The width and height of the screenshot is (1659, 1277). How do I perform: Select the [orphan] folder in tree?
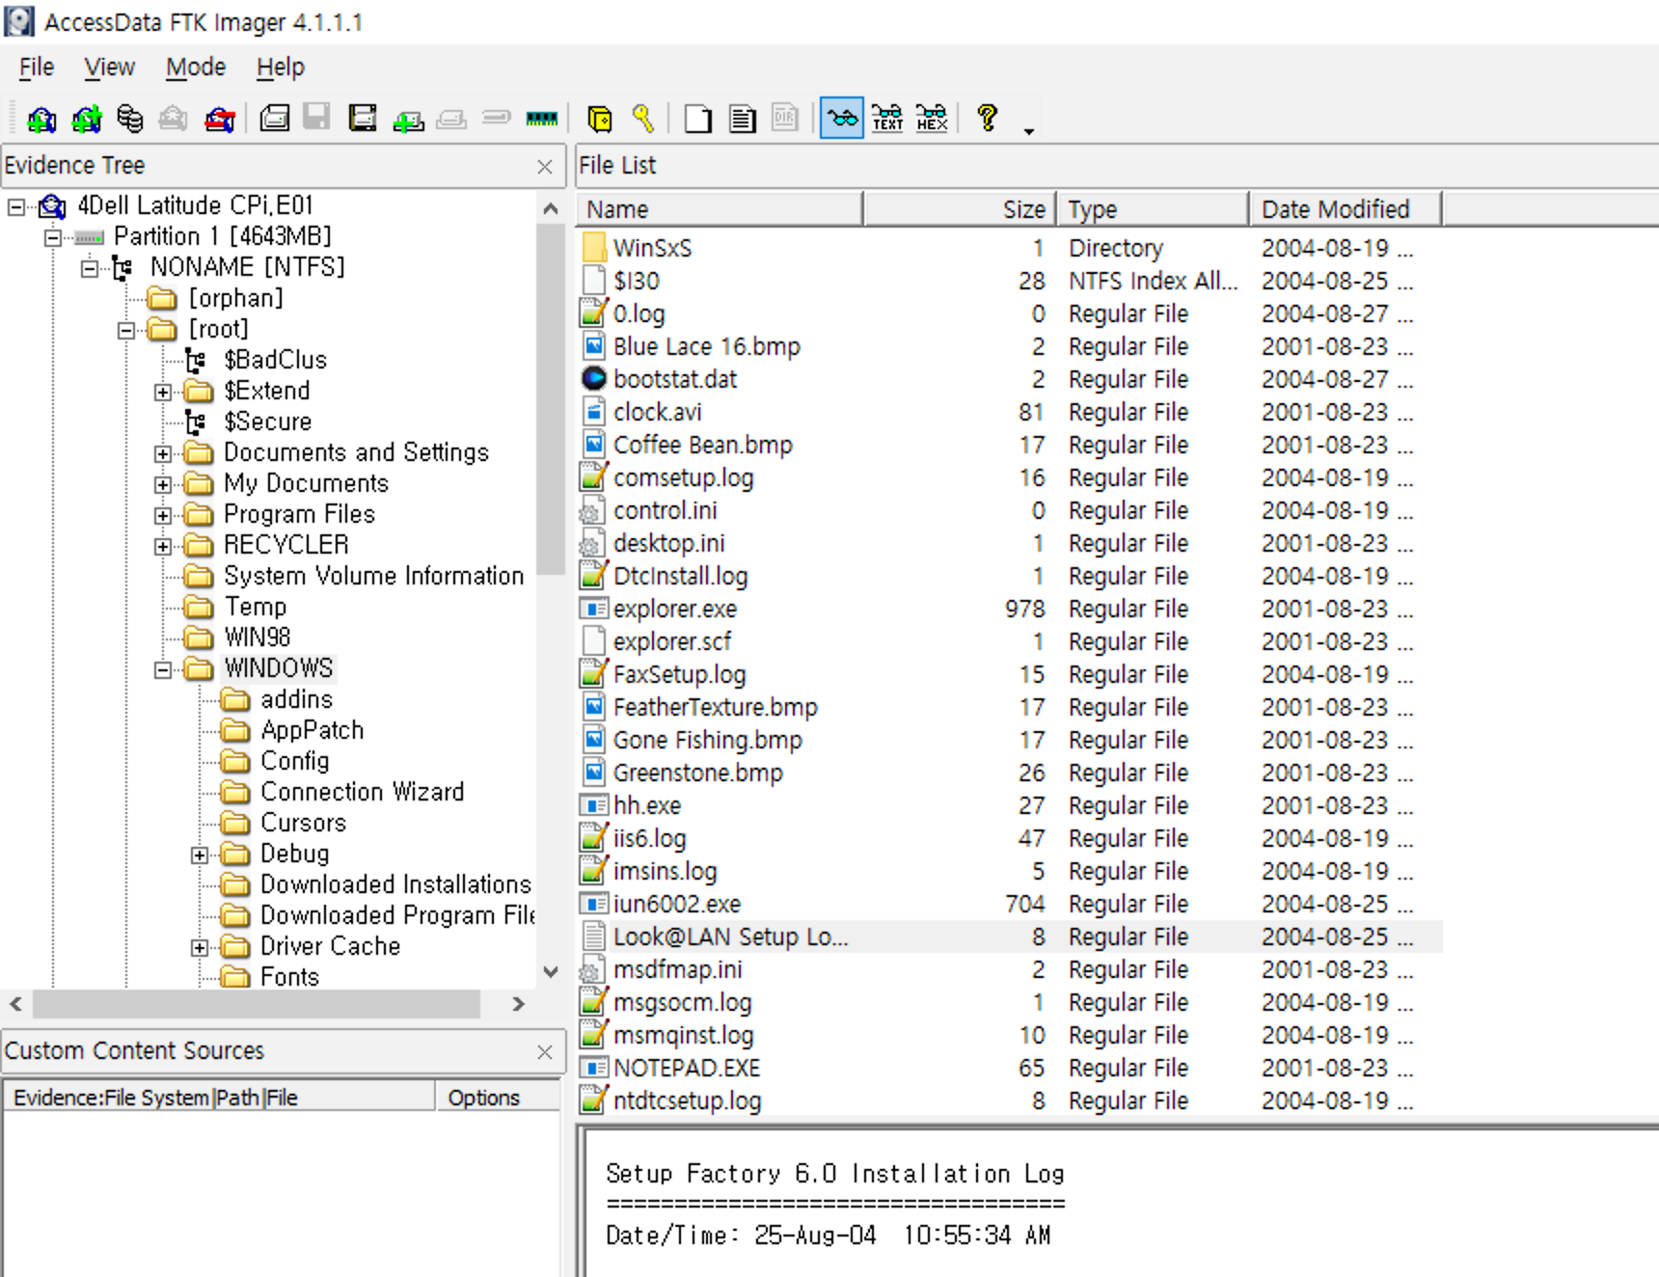pos(236,299)
